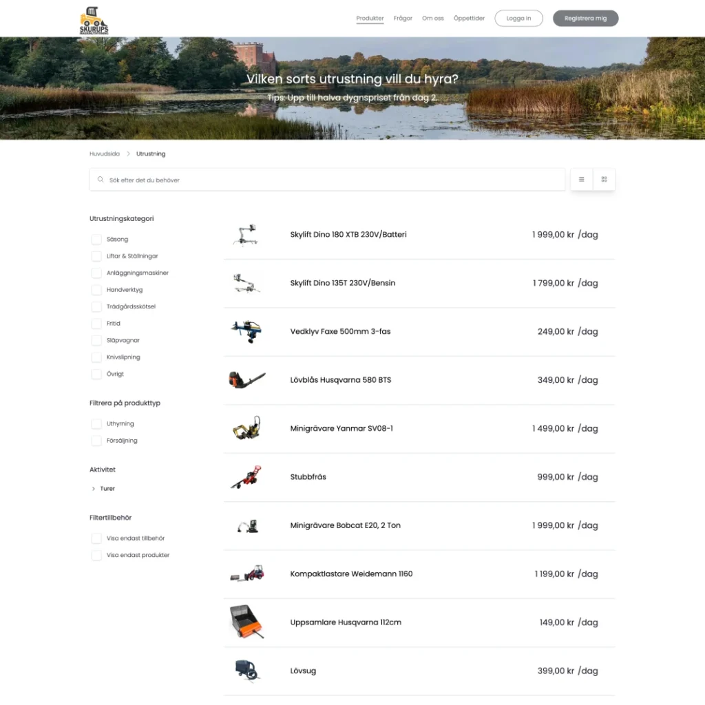Go to Öppettider in navigation
The image size is (705, 705).
(469, 19)
